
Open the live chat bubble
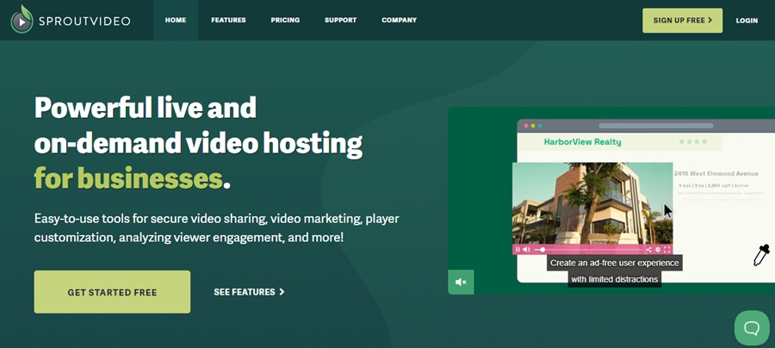coord(752,327)
